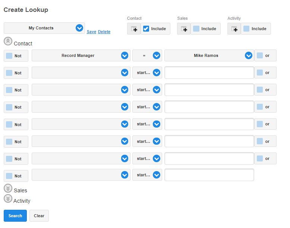Image resolution: width=290 pixels, height=228 pixels.
Task: Open the My Contacts lookup dropdown
Action: (79, 28)
